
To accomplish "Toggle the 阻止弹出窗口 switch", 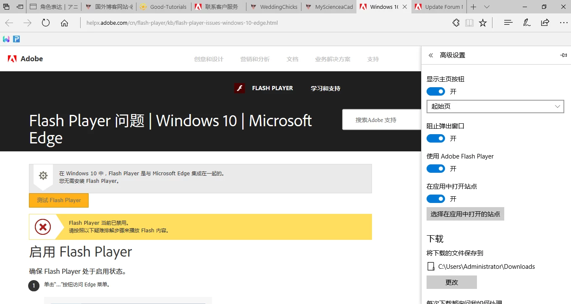I will coord(436,138).
